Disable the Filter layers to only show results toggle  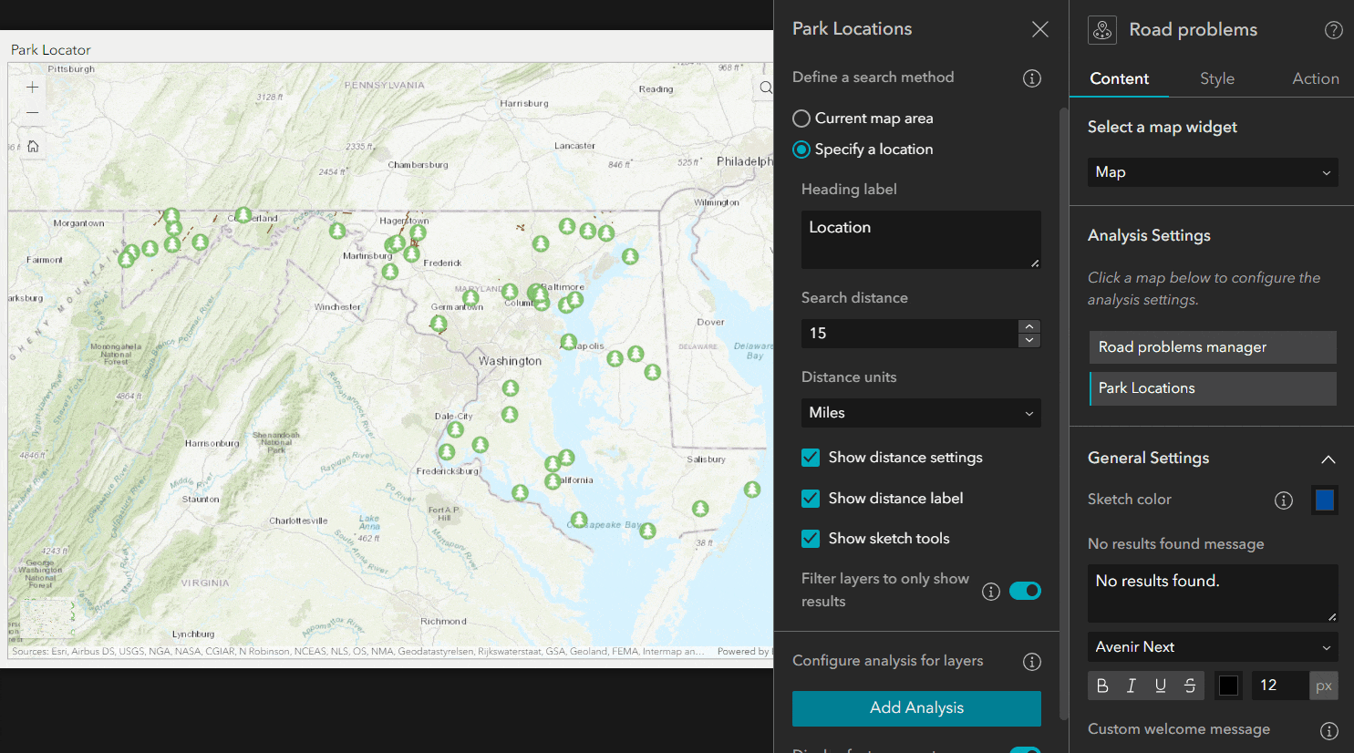(1025, 591)
